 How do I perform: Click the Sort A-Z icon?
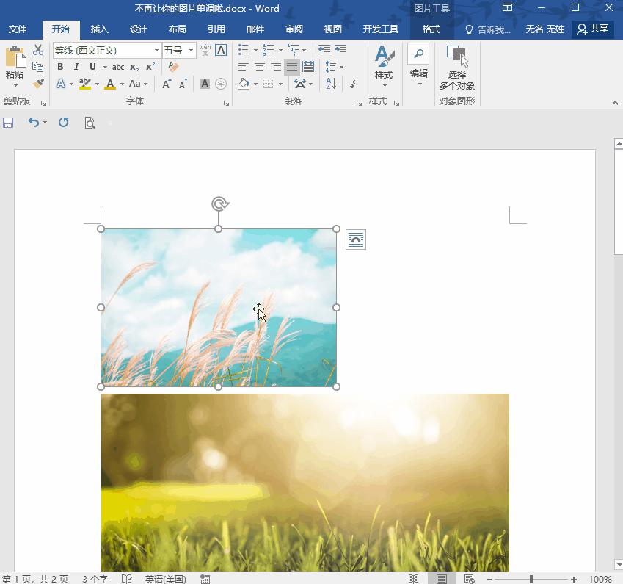coord(331,84)
